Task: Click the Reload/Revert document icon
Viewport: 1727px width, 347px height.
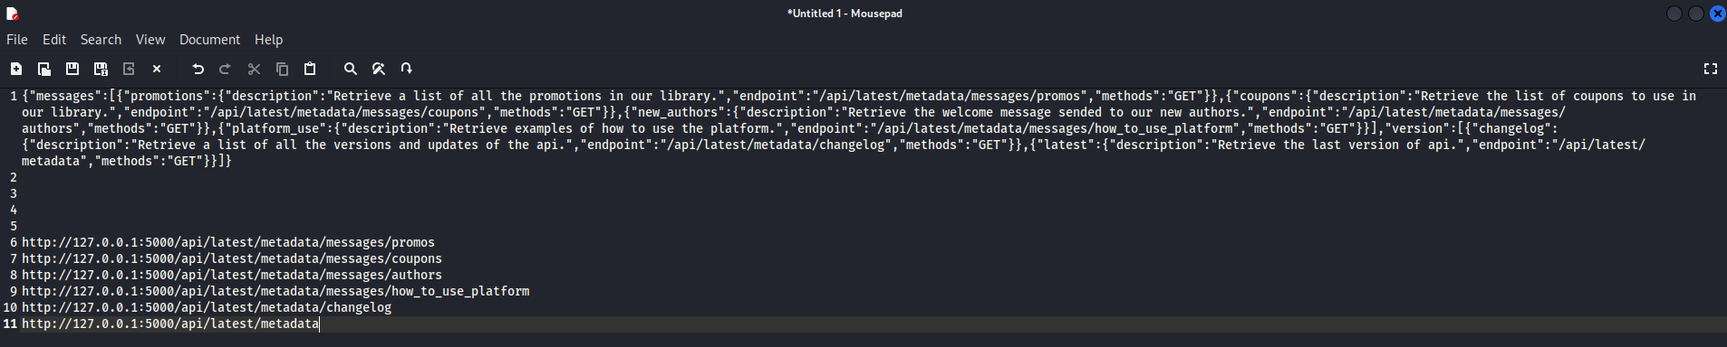Action: (x=129, y=69)
